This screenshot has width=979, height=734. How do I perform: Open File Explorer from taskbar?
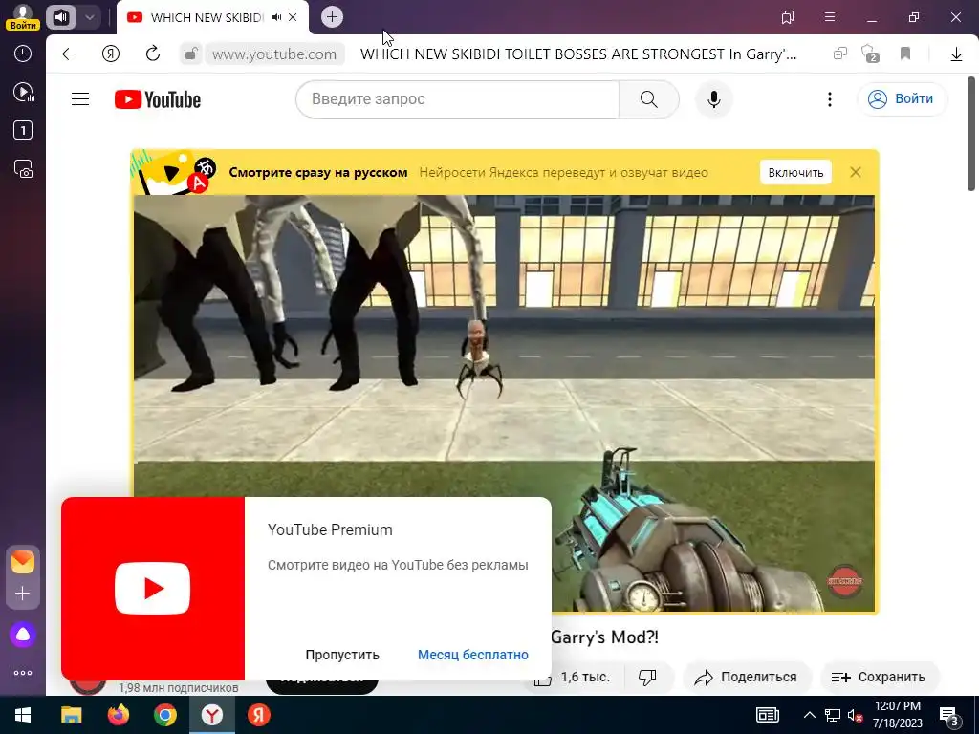71,715
